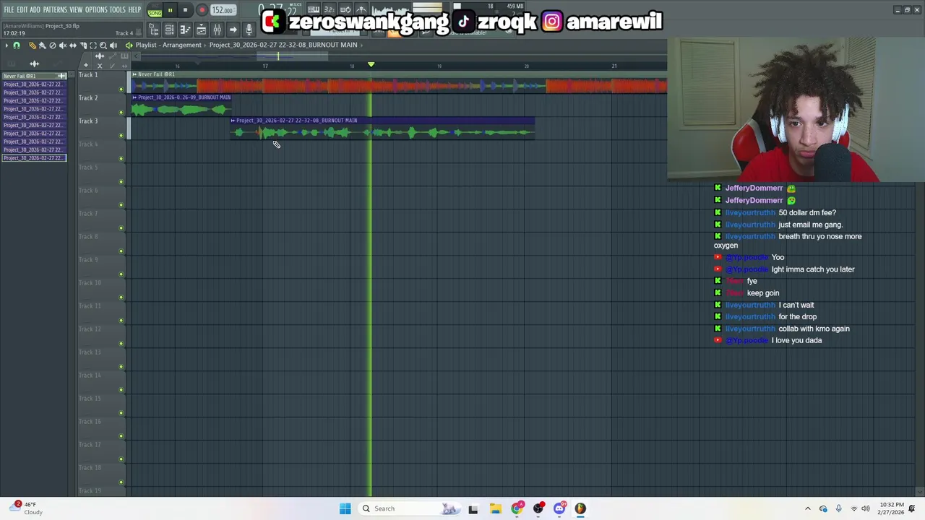Expand the arrow after BURNOUT MAIN clip name
The image size is (925, 520).
coord(361,45)
